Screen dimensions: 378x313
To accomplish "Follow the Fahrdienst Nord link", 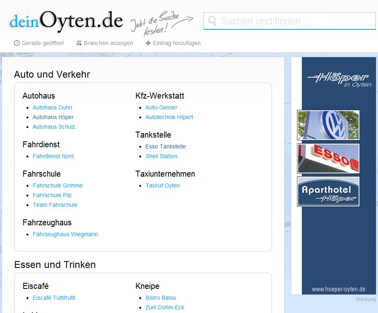I will pyautogui.click(x=53, y=156).
